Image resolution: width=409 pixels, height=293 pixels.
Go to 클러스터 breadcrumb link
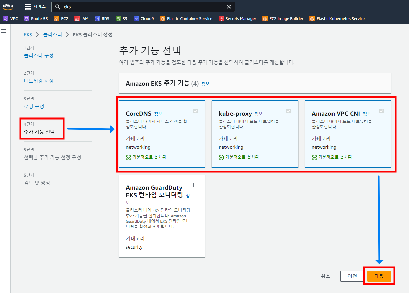[52, 35]
